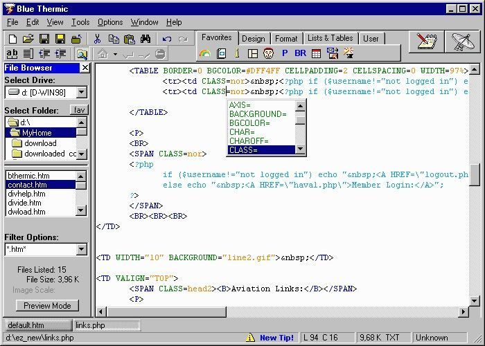Switch to the links.php document tab

pos(107,325)
